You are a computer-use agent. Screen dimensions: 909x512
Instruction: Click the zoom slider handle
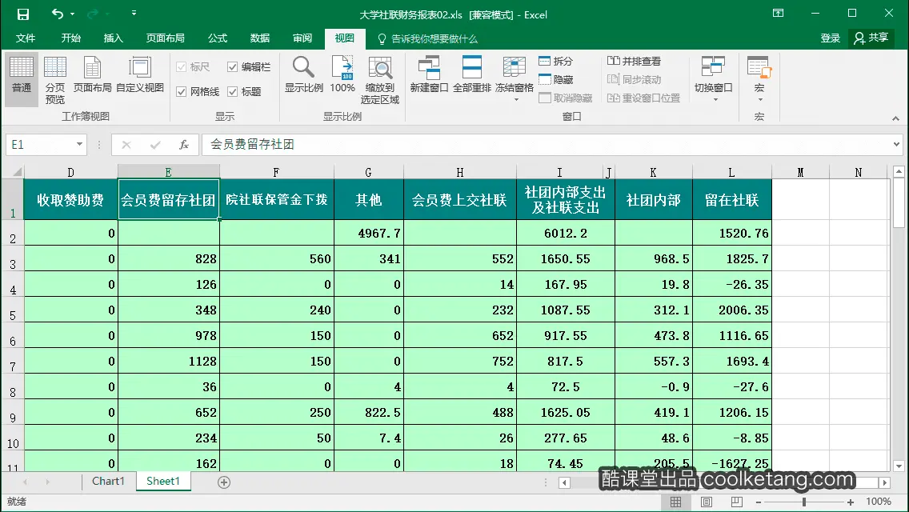(x=804, y=502)
